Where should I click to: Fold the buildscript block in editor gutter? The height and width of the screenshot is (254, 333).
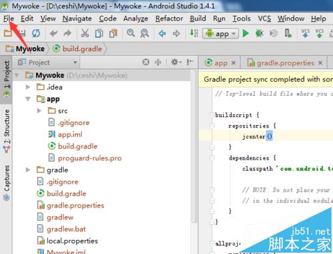pos(212,115)
